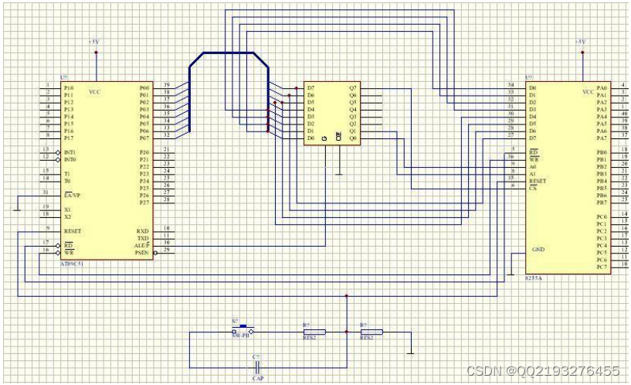The width and height of the screenshot is (631, 385).
Task: Pick the P27 pin label on AT89C51
Action: point(144,203)
